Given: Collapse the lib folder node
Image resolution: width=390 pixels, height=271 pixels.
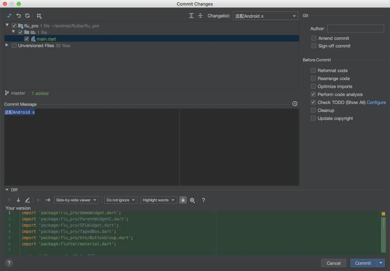Looking at the screenshot, I should point(14,32).
